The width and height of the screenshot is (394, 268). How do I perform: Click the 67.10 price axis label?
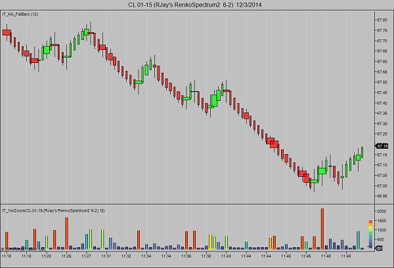[382, 164]
